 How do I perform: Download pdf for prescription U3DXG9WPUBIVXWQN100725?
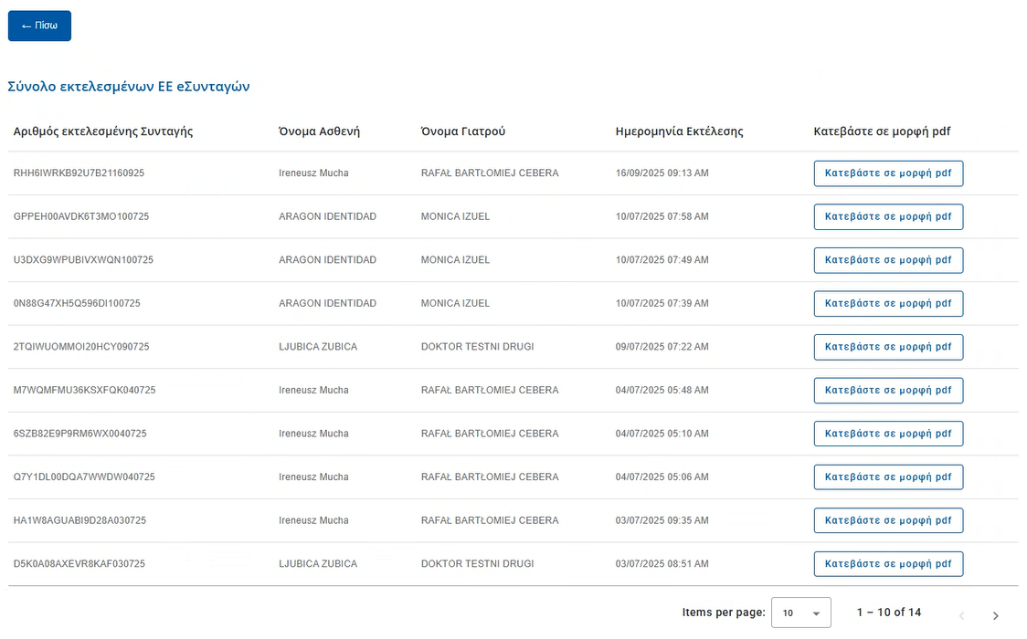887,260
